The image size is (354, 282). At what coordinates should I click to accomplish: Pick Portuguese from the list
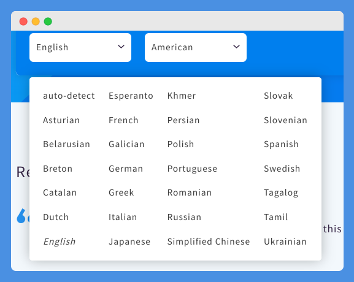coord(192,169)
